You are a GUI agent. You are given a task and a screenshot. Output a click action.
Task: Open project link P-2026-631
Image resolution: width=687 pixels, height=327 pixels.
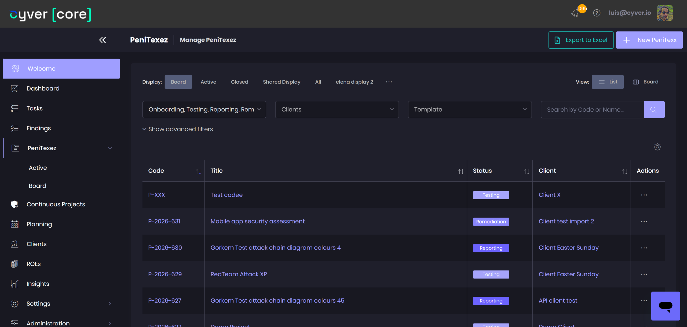[164, 221]
